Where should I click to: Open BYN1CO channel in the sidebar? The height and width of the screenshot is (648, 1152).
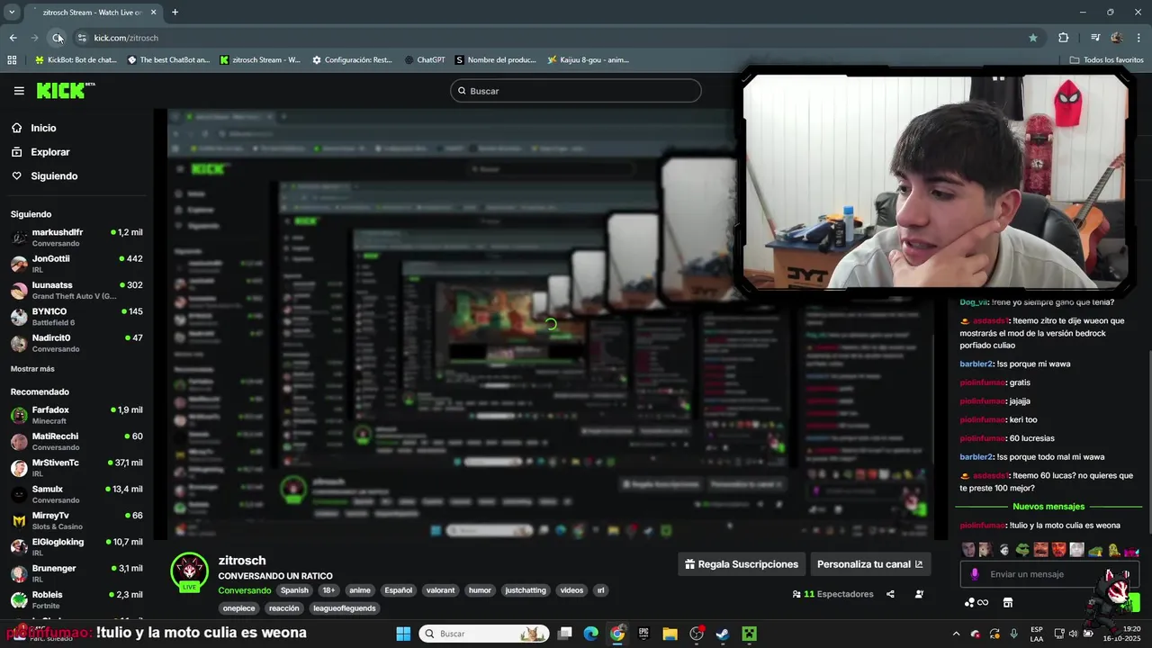tap(76, 317)
